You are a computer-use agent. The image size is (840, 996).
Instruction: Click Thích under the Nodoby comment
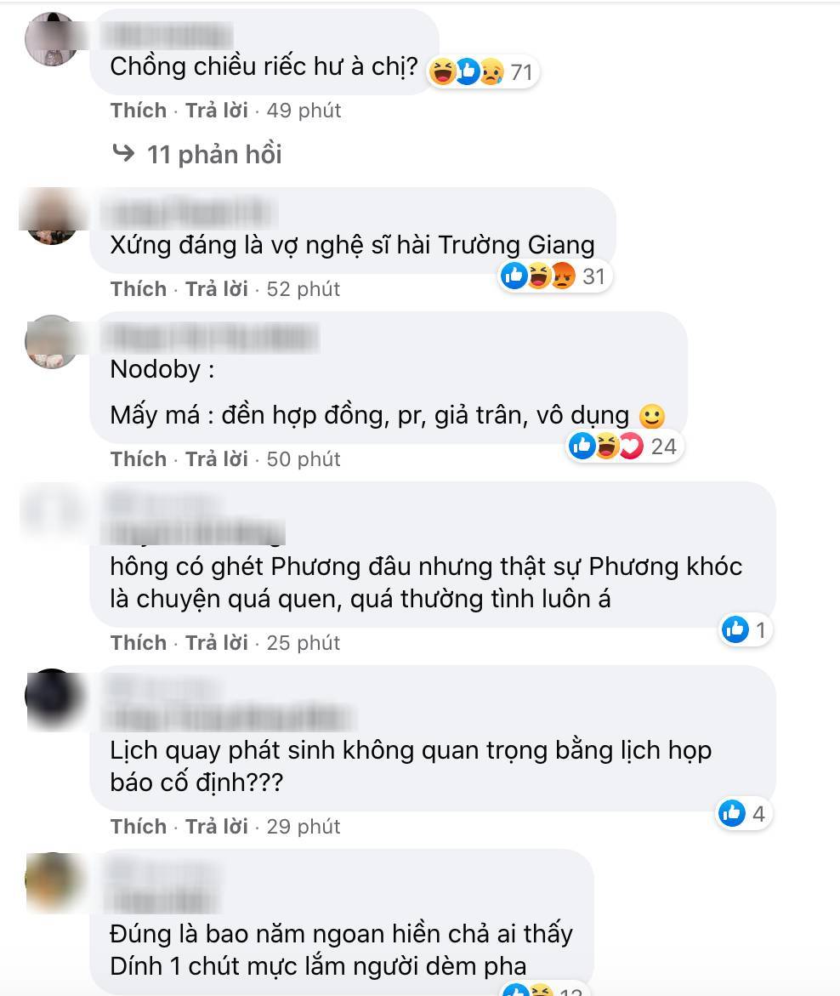click(139, 459)
